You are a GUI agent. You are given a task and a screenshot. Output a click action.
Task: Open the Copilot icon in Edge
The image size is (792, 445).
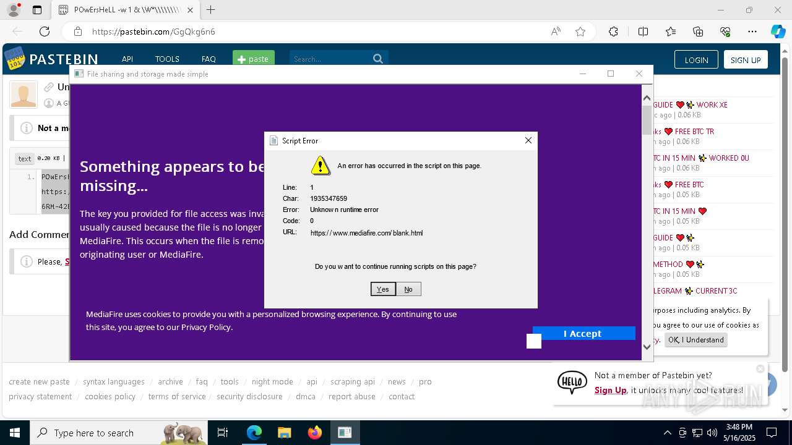778,32
